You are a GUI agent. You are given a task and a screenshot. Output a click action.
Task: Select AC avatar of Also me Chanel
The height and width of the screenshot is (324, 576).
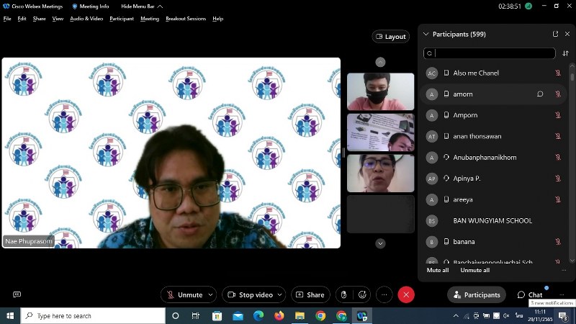(431, 73)
